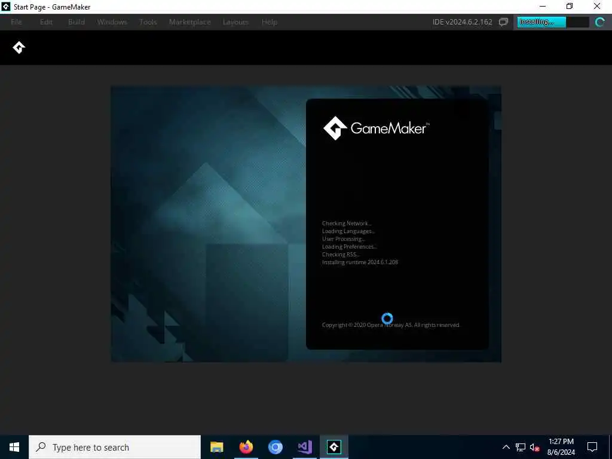Click the muted volume tray icon
Screen dimensions: 612x459
(534, 447)
